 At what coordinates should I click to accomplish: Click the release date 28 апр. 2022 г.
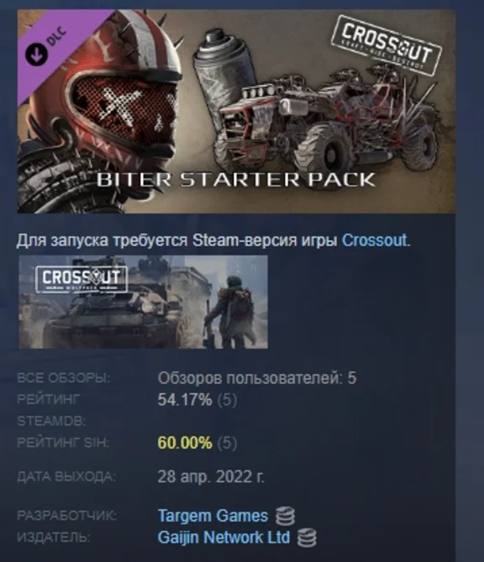point(211,476)
